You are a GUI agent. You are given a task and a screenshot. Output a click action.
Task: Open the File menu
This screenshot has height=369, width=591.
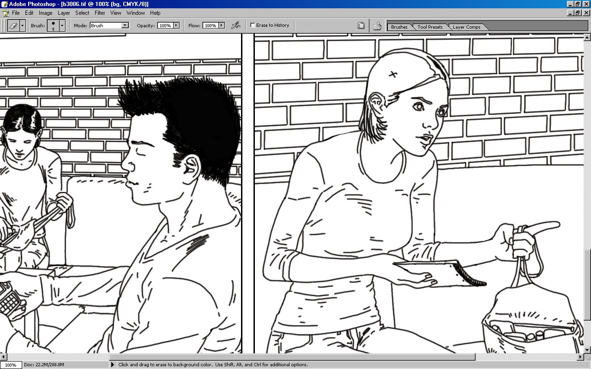click(x=16, y=13)
